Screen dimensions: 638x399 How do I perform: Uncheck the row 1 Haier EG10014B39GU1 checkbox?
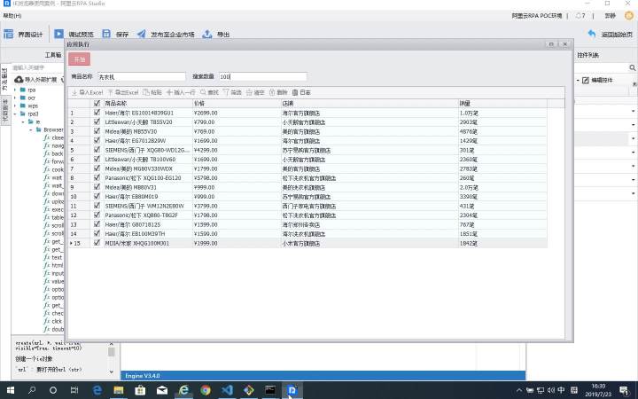pos(97,113)
